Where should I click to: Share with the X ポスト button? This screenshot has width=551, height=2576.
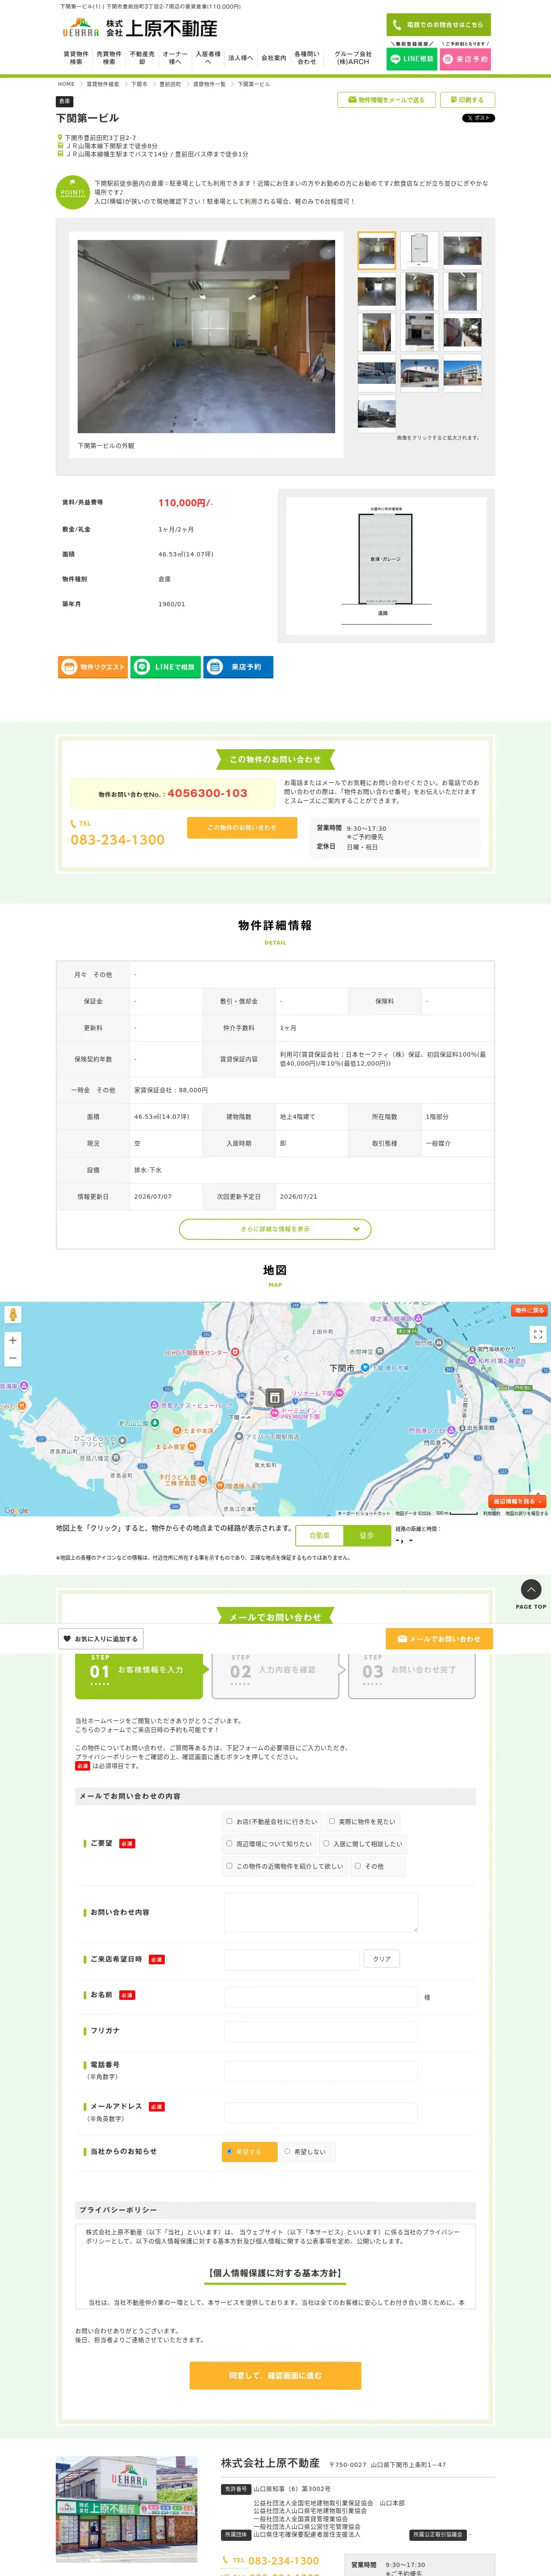click(x=478, y=118)
